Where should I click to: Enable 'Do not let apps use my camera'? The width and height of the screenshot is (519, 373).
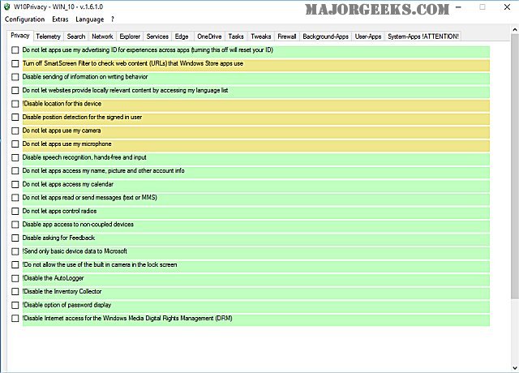[15, 131]
